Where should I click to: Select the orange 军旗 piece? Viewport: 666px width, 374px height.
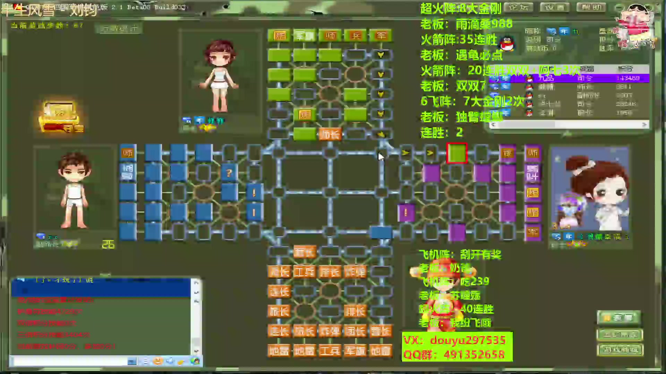(x=355, y=351)
